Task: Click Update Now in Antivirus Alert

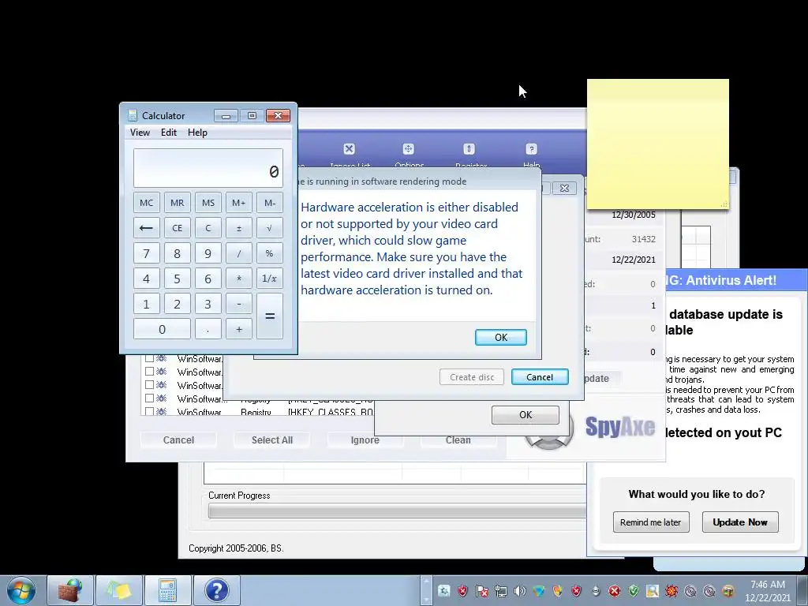Action: coord(740,522)
